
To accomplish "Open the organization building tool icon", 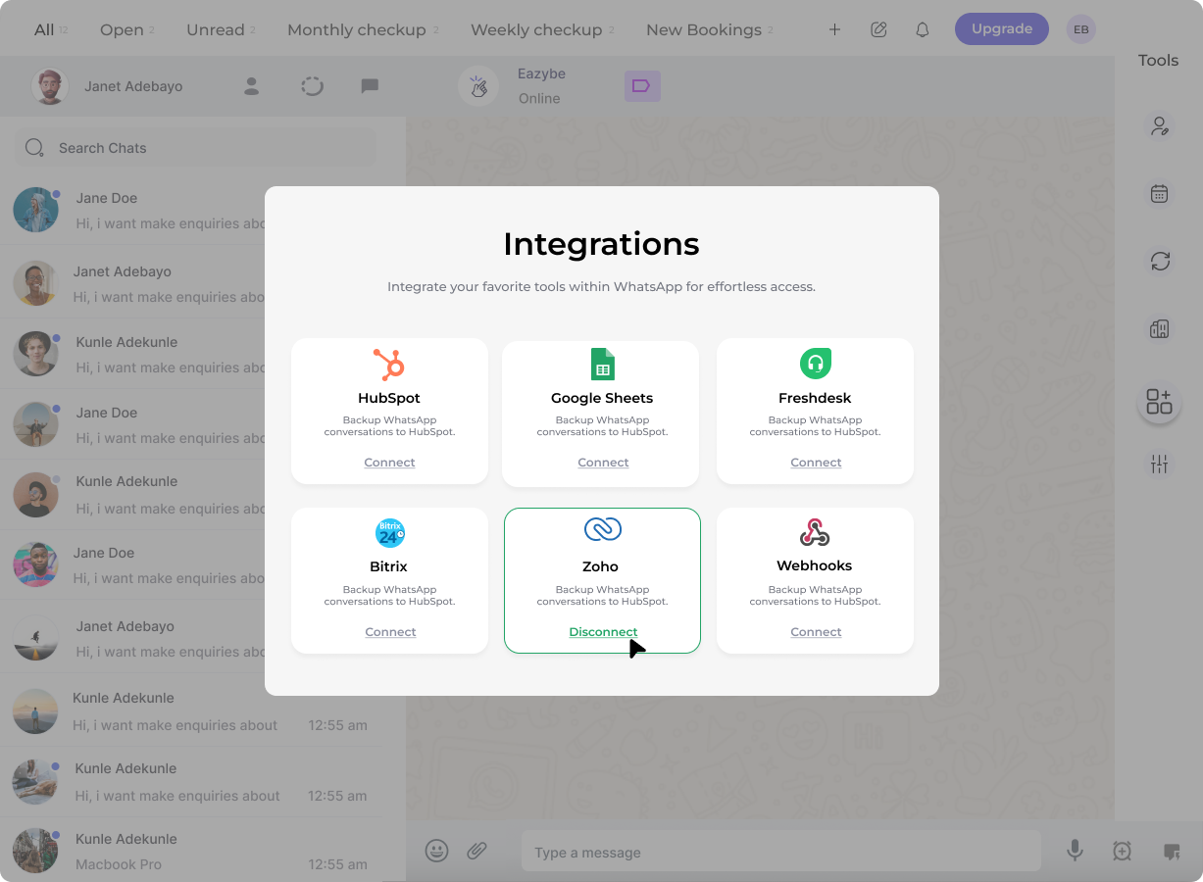I will [x=1159, y=329].
